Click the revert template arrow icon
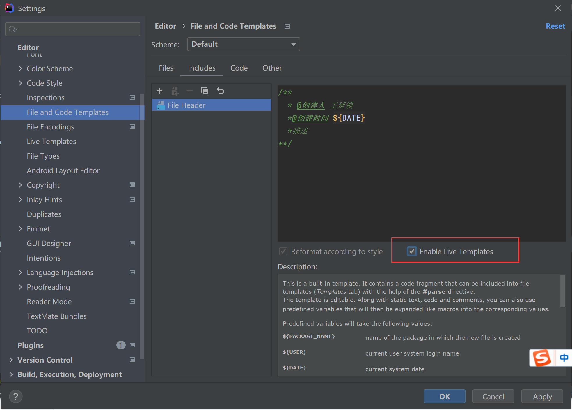572x410 pixels. 220,91
